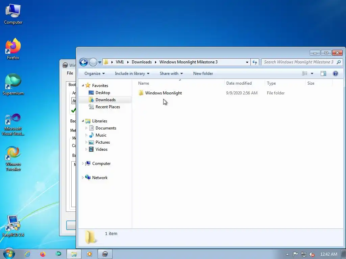The width and height of the screenshot is (346, 259).
Task: Click the Explorer help icon
Action: point(336,74)
